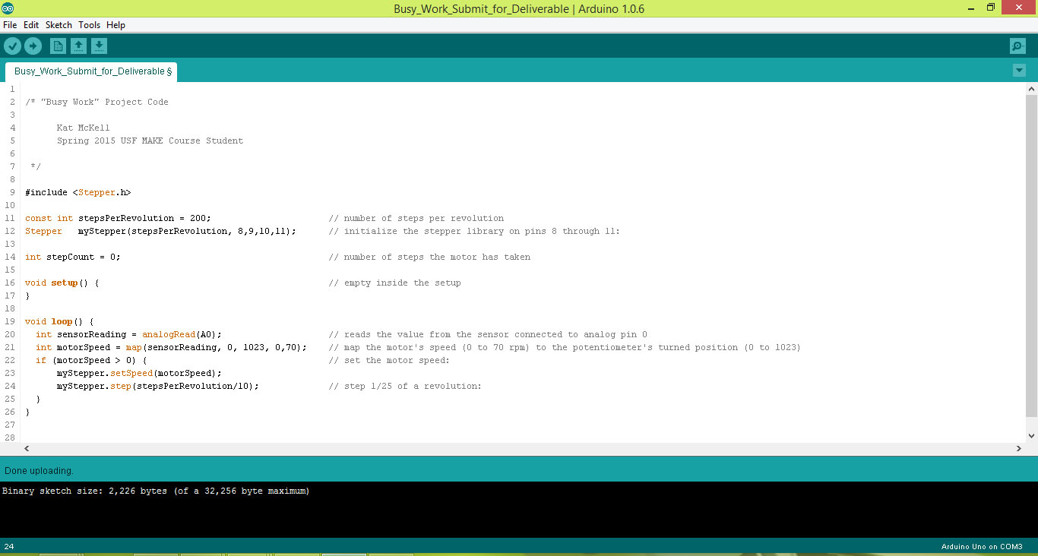
Task: Maximize the Arduino window
Action: coord(990,8)
